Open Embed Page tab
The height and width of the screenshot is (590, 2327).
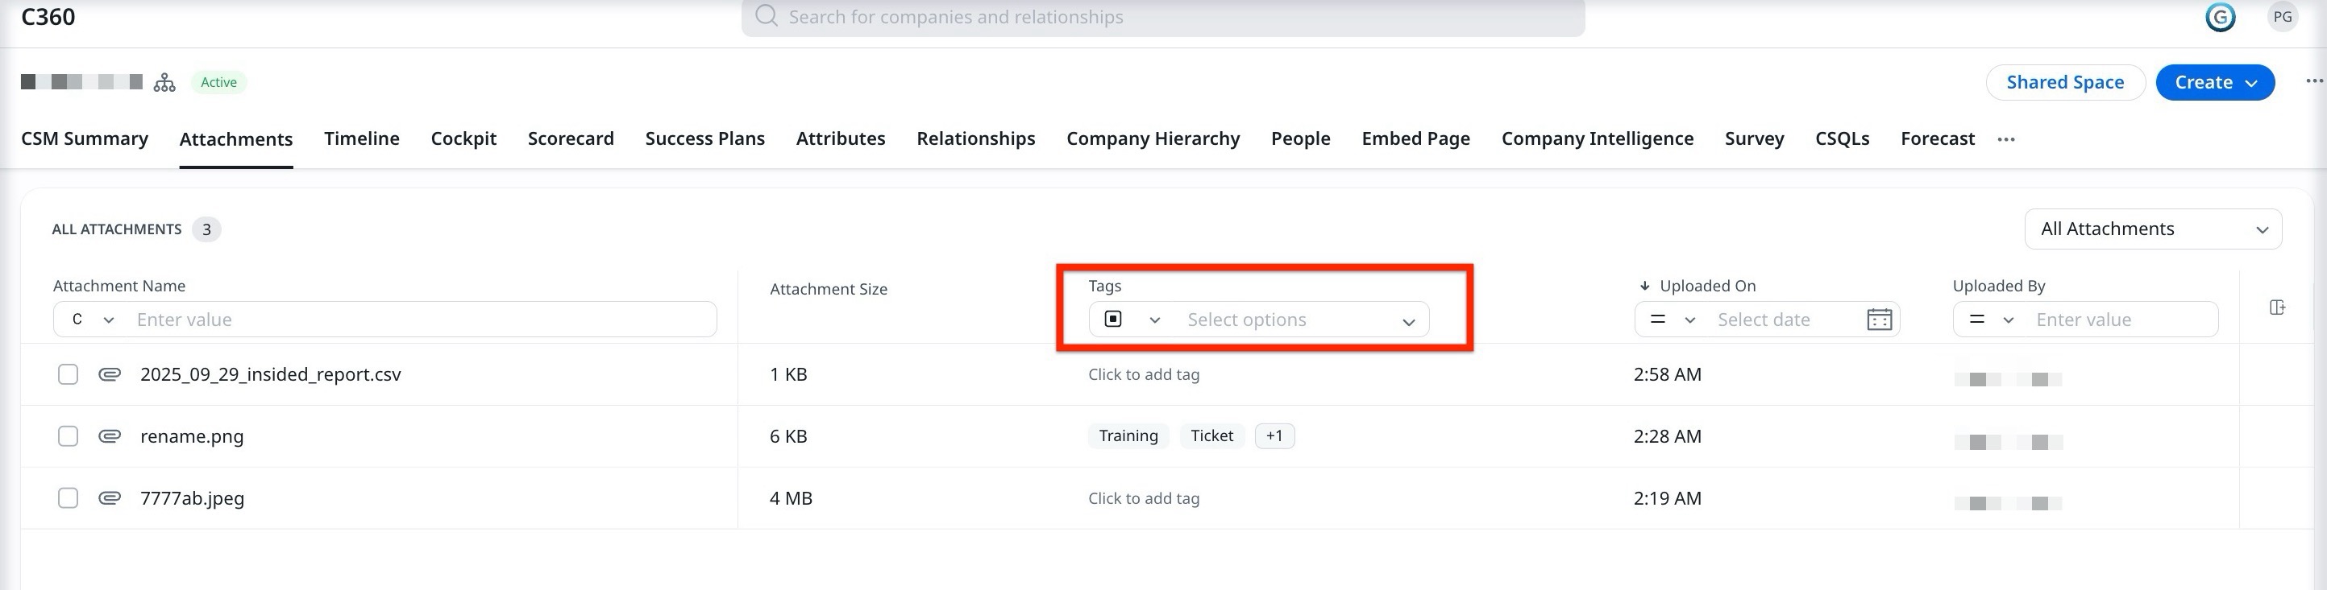click(1415, 139)
